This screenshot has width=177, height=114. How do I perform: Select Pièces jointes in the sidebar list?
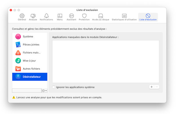click(x=30, y=44)
